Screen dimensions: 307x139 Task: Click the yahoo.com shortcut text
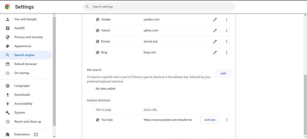[x=151, y=30]
